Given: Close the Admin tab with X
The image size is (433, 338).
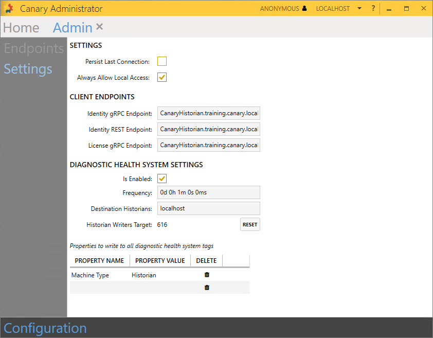Looking at the screenshot, I should 100,27.
